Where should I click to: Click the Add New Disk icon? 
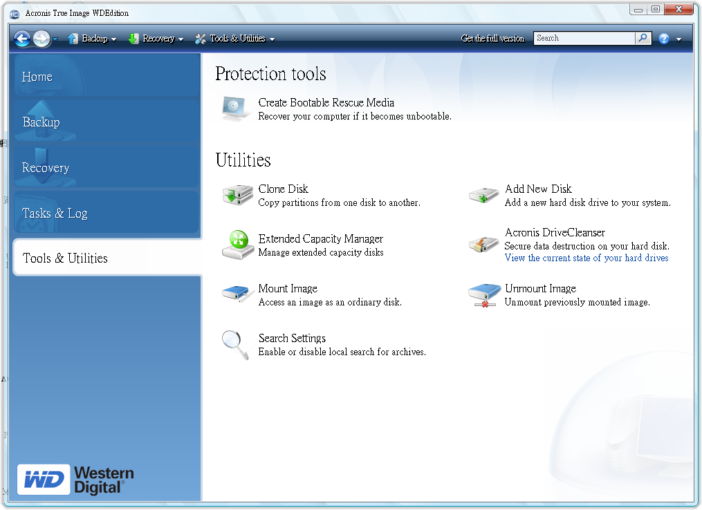tap(483, 196)
